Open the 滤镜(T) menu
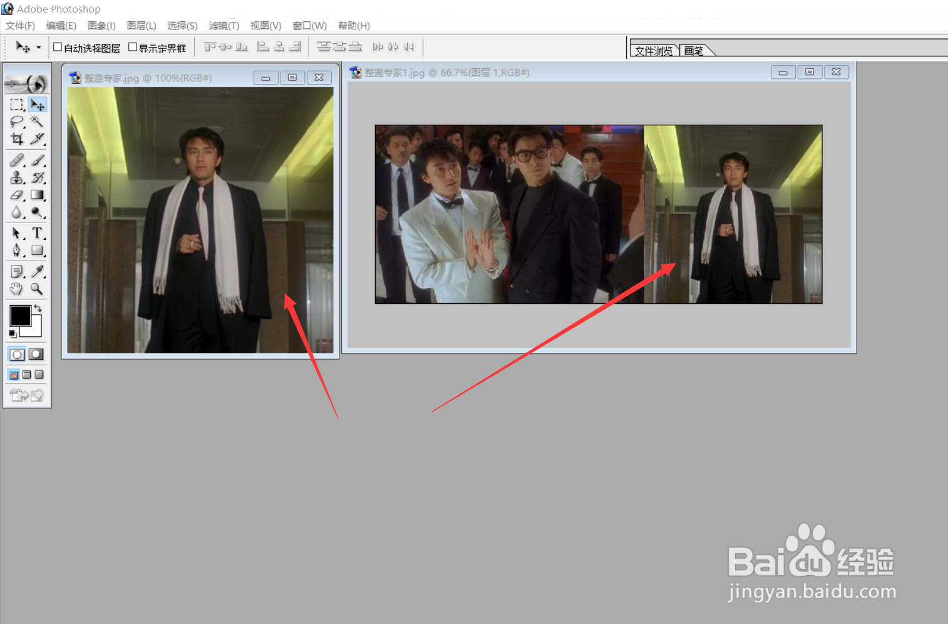 (224, 26)
